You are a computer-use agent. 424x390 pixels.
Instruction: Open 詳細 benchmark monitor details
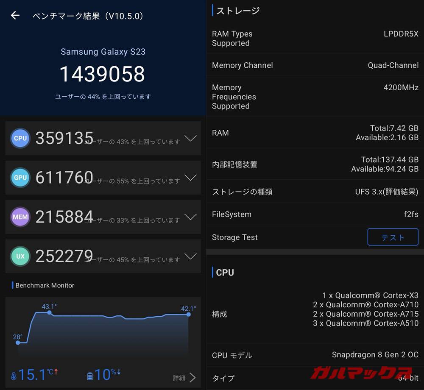coord(184,378)
